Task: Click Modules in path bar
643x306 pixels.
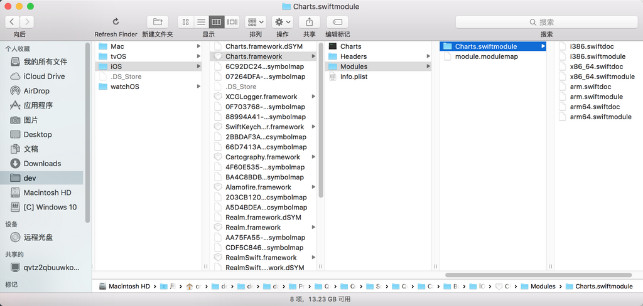Action: point(538,287)
